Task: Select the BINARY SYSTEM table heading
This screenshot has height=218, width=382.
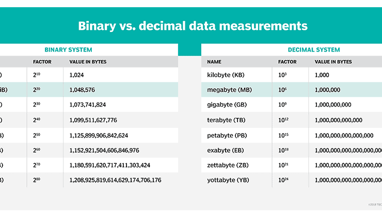Action: coord(68,50)
